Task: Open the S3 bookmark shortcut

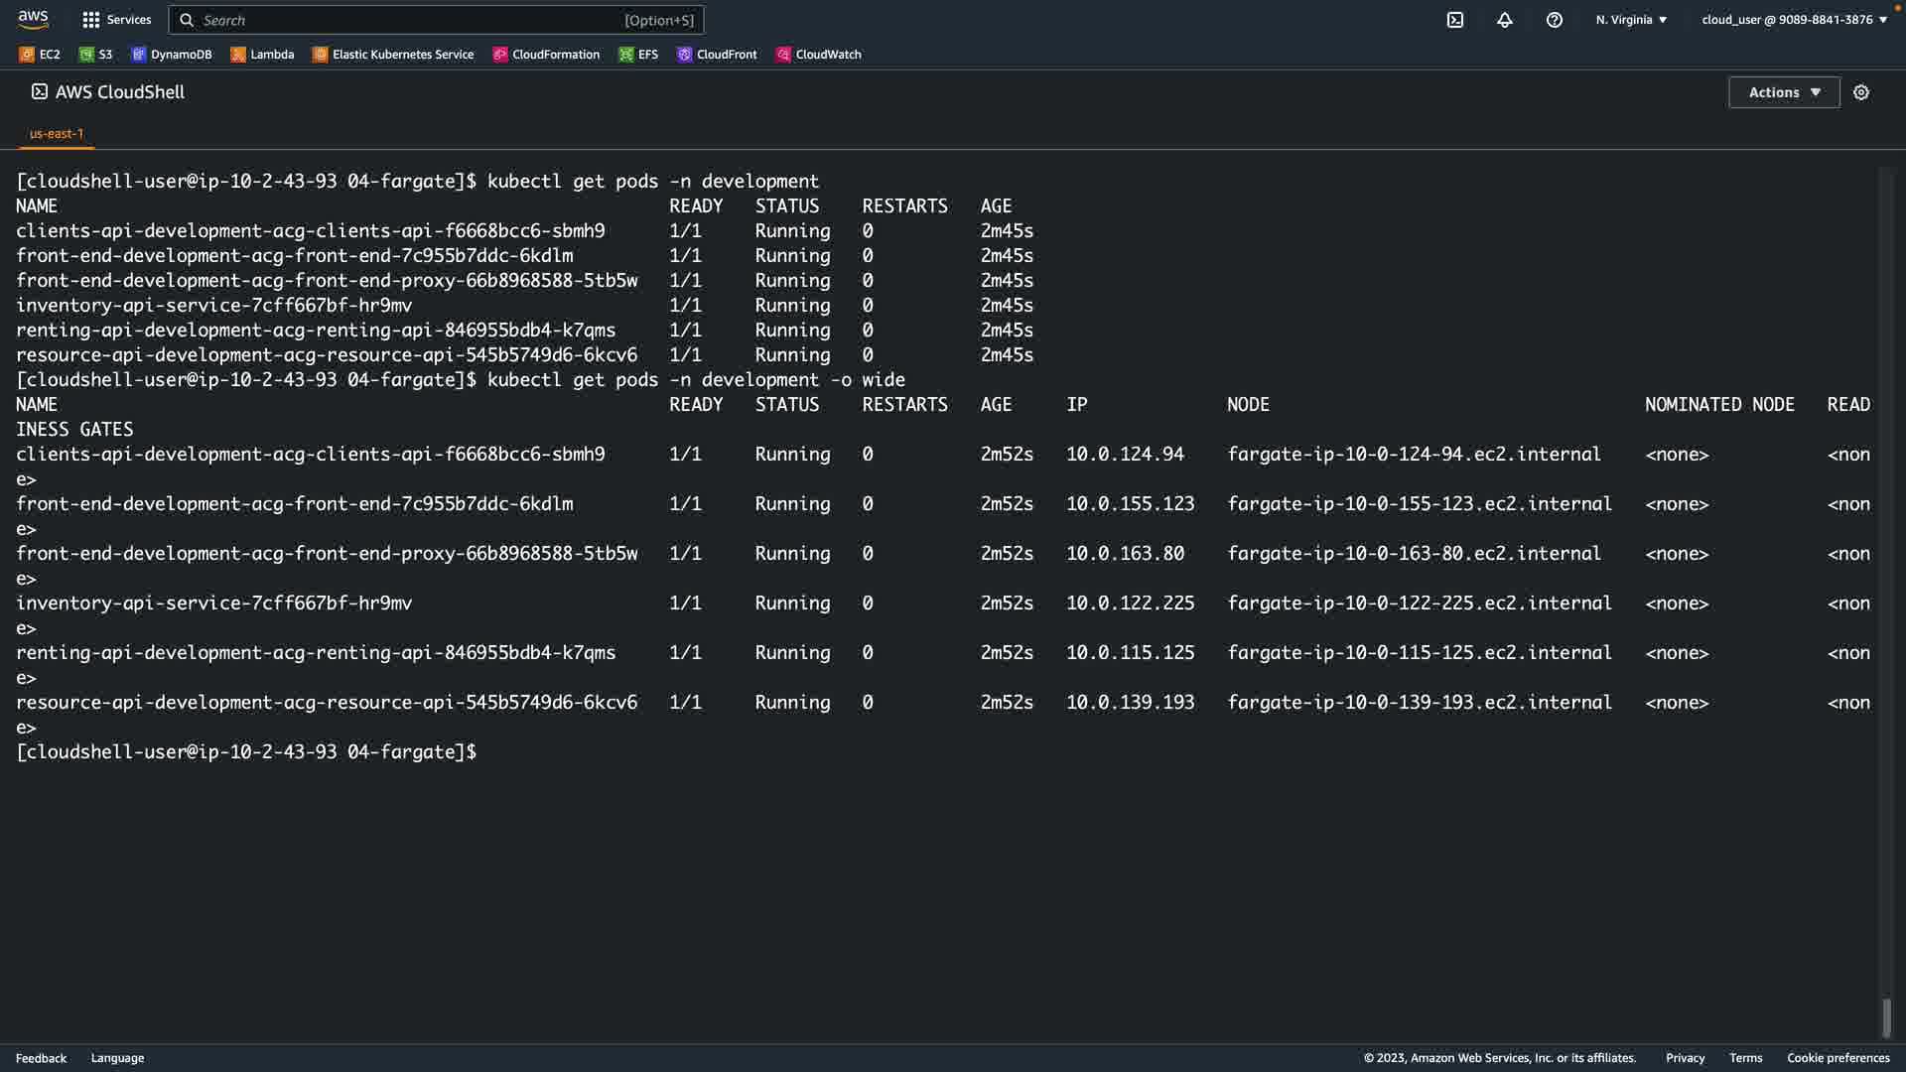Action: (x=96, y=55)
